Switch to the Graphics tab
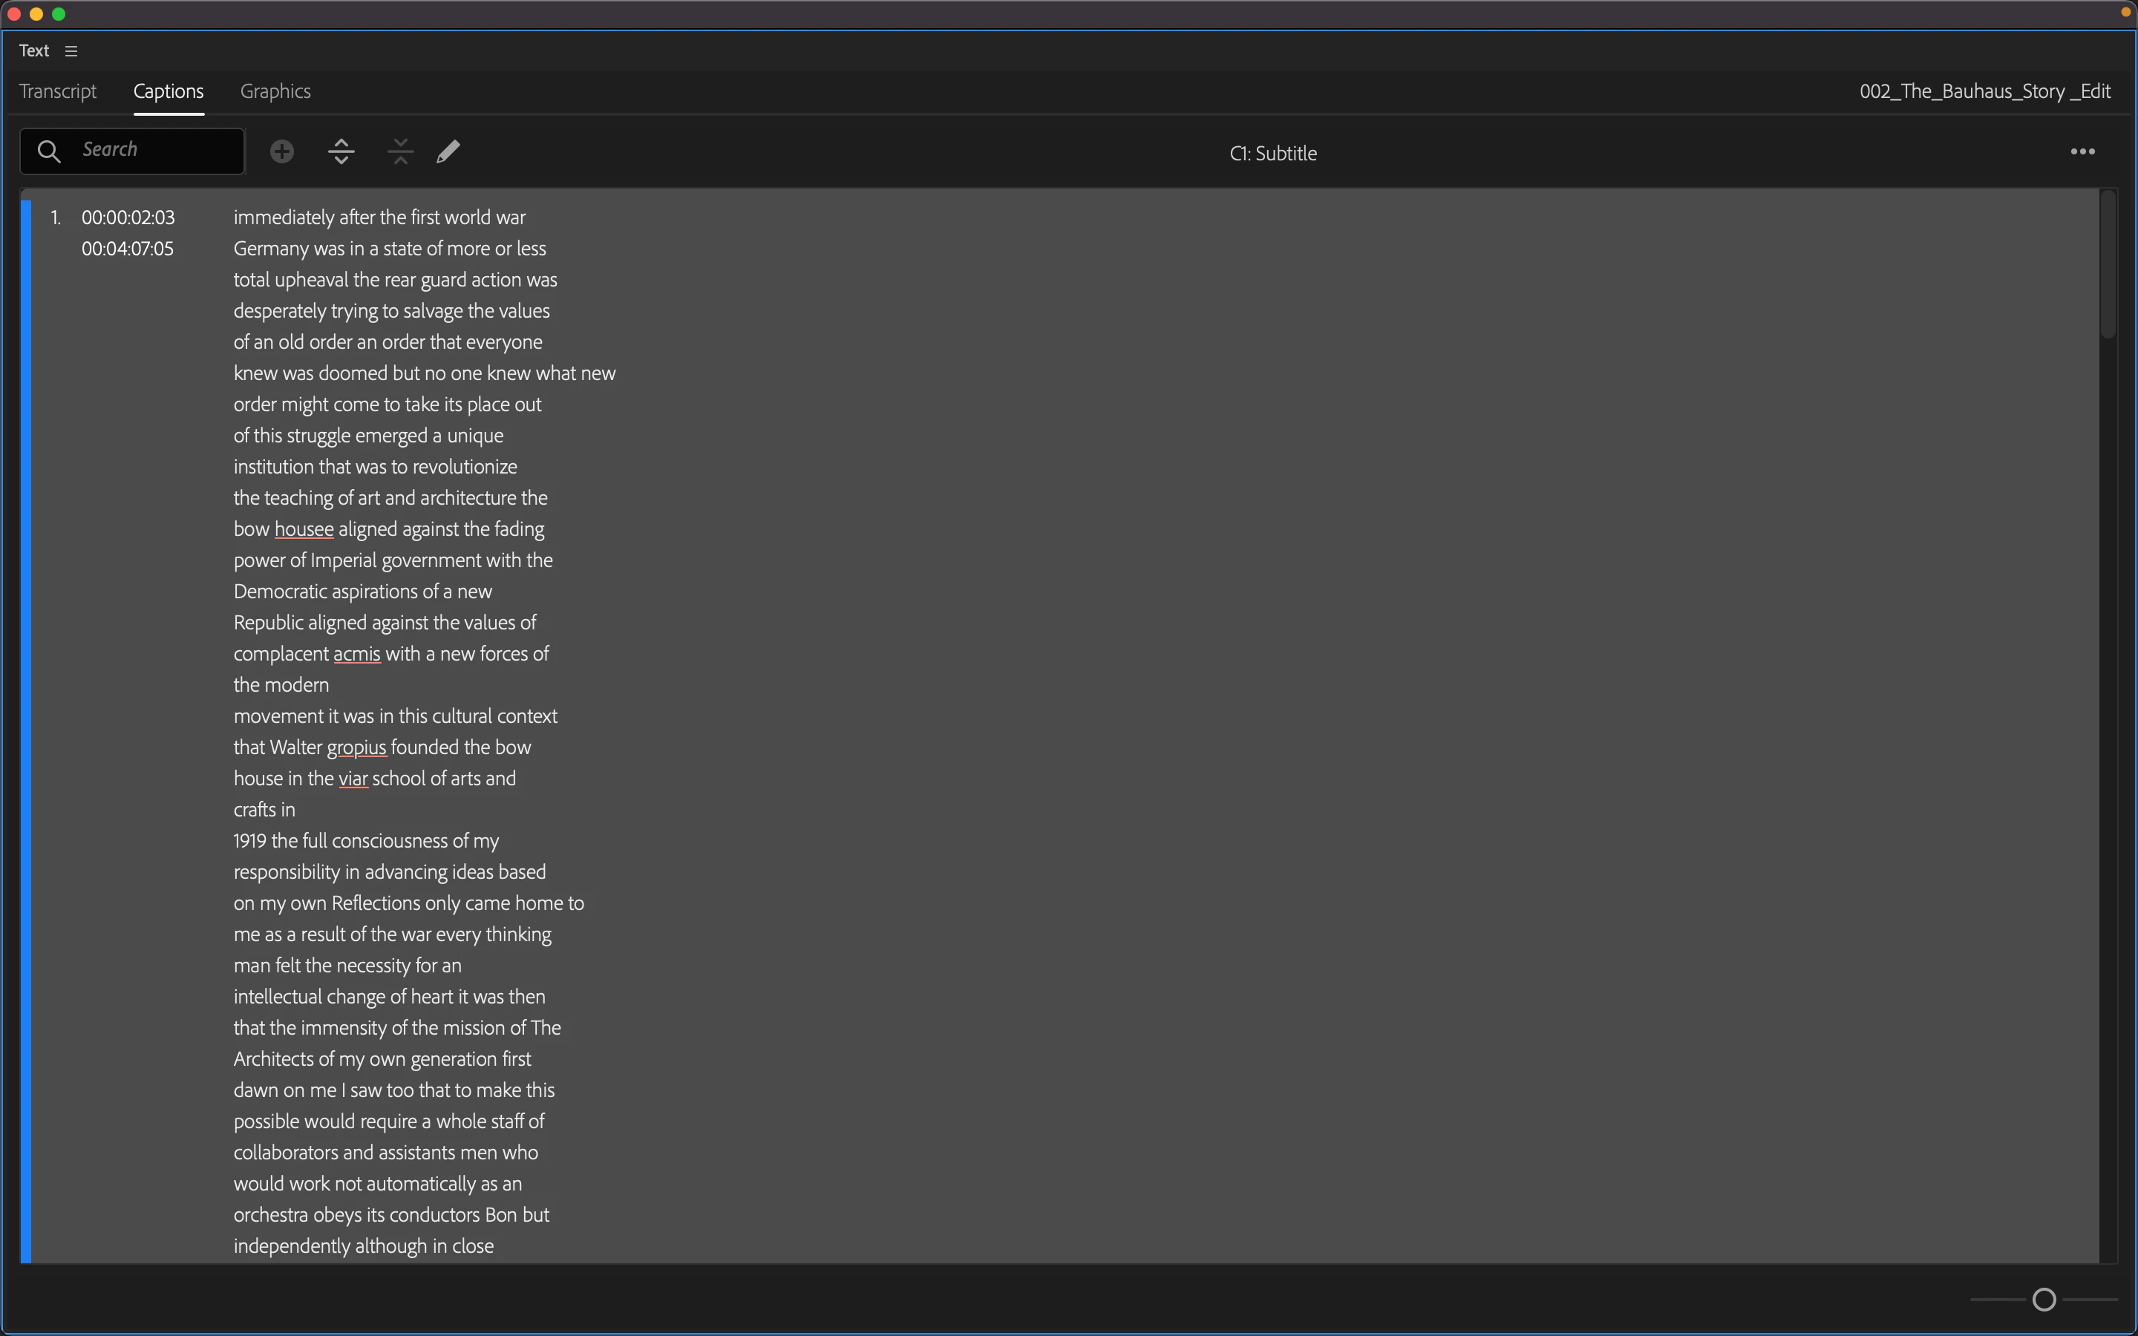2138x1336 pixels. [275, 91]
